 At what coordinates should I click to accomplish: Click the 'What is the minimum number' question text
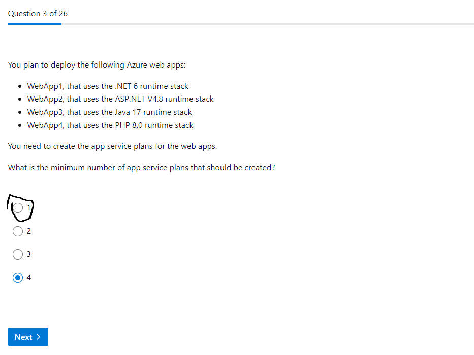click(141, 168)
